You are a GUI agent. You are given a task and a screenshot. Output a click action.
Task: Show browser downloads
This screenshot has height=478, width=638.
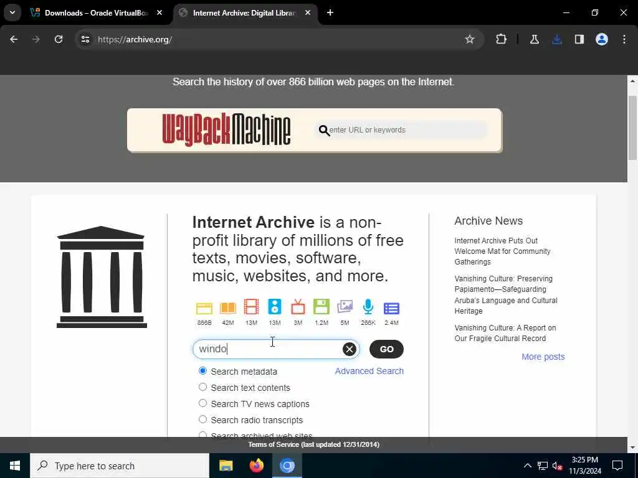click(556, 39)
